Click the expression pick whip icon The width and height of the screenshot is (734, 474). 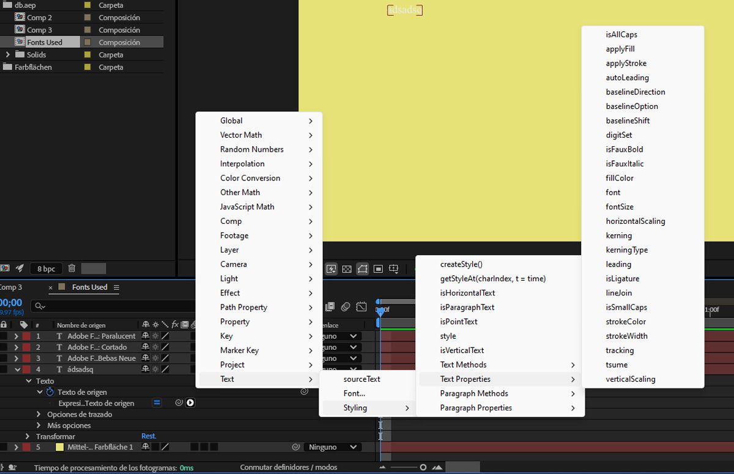click(179, 402)
